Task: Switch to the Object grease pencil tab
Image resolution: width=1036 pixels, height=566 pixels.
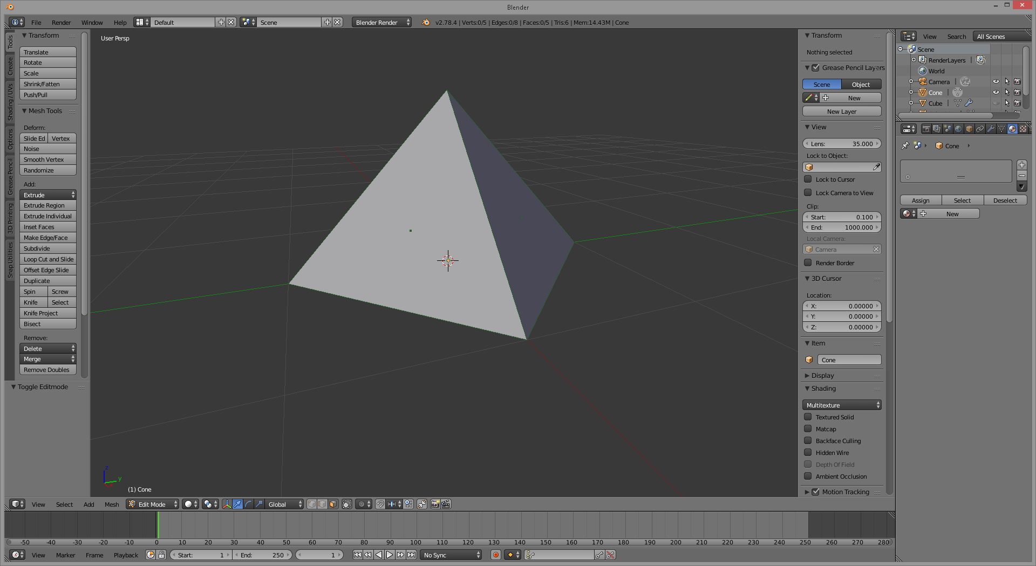Action: pyautogui.click(x=861, y=85)
